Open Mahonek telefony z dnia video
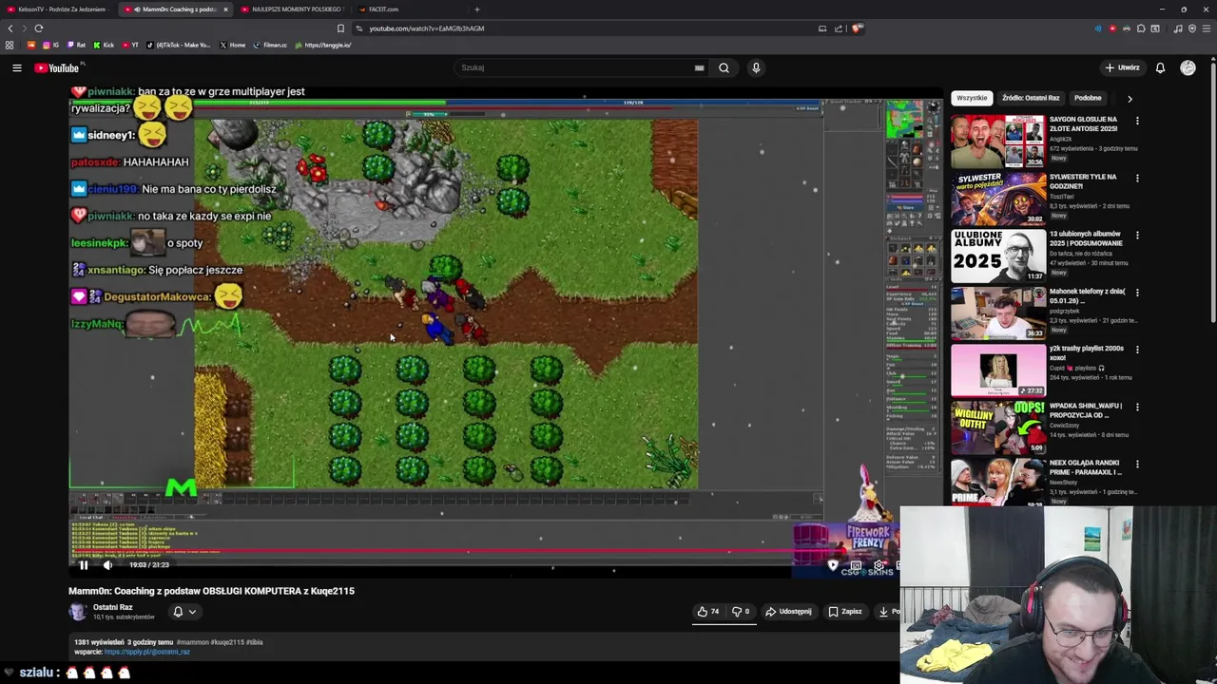The height and width of the screenshot is (684, 1217). pyautogui.click(x=998, y=313)
